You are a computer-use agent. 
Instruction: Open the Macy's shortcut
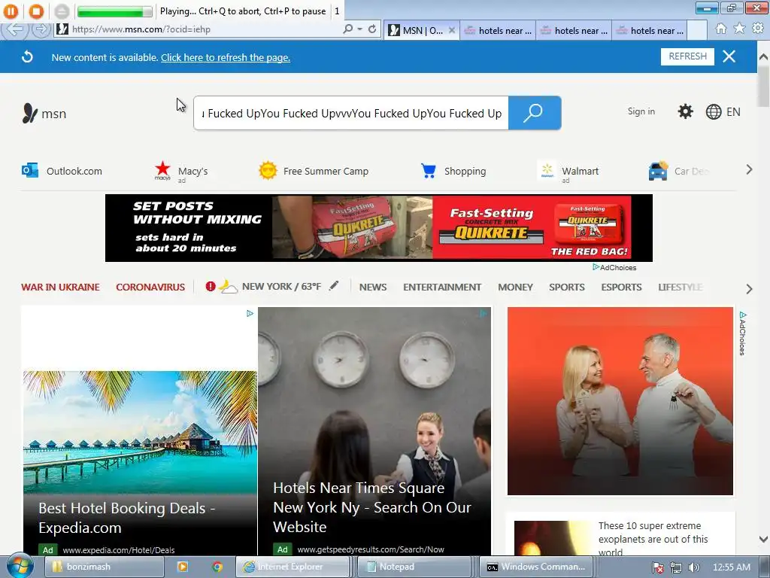point(181,171)
